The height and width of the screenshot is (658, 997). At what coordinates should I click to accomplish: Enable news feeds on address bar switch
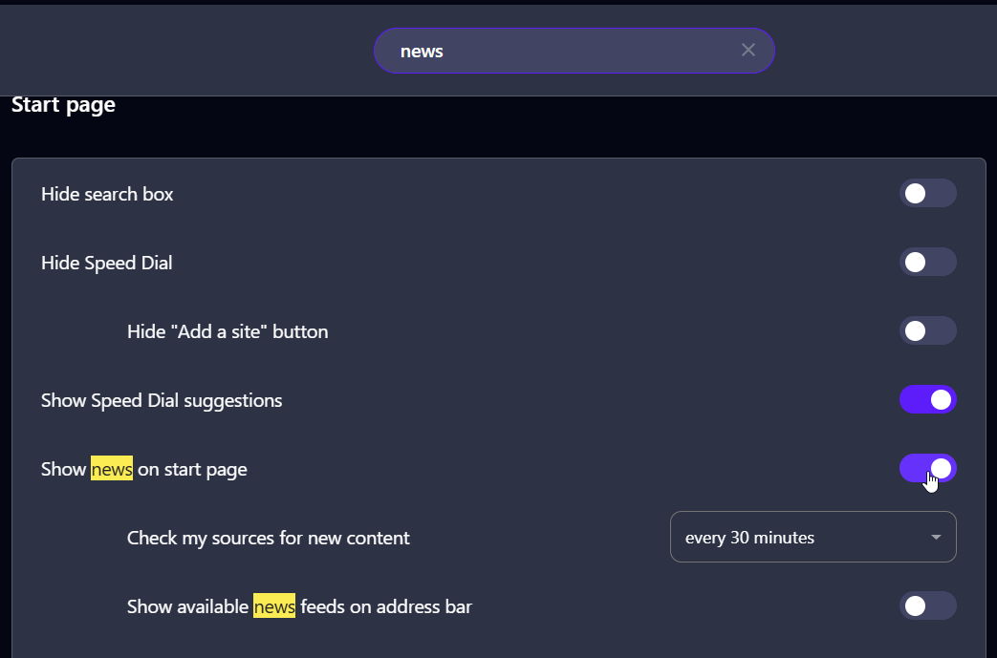pyautogui.click(x=927, y=606)
